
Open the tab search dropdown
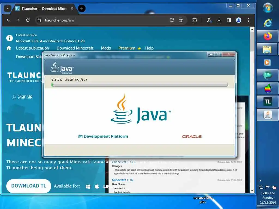pos(7,8)
